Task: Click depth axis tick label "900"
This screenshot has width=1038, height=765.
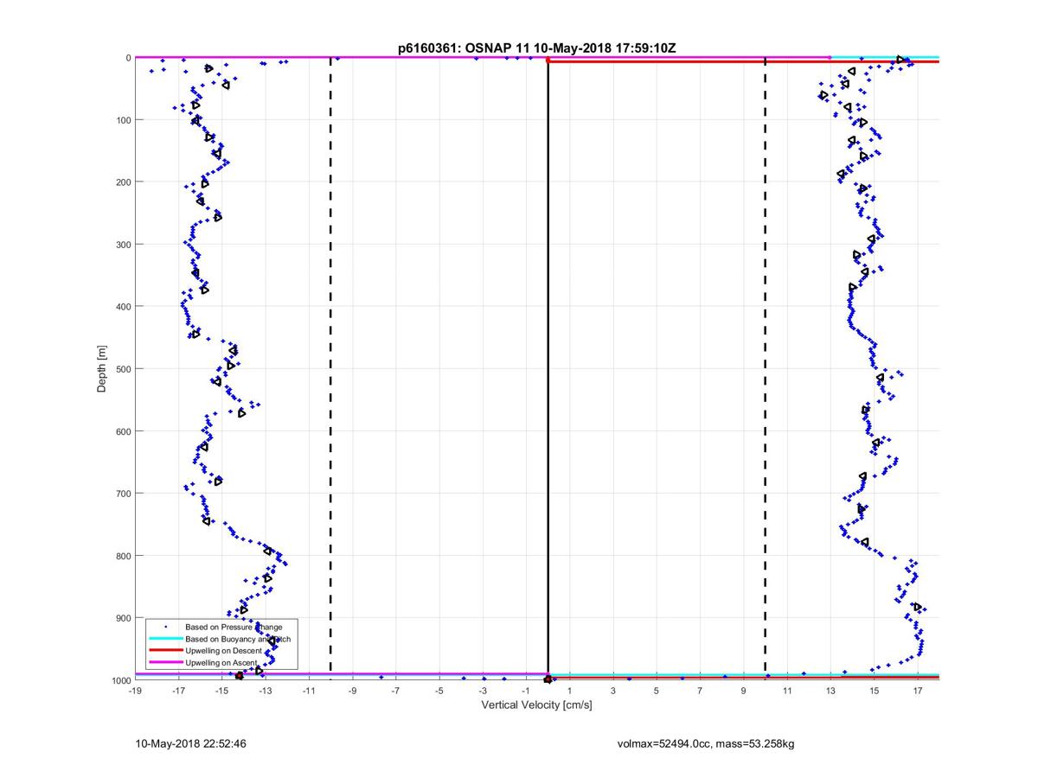Action: tap(123, 618)
